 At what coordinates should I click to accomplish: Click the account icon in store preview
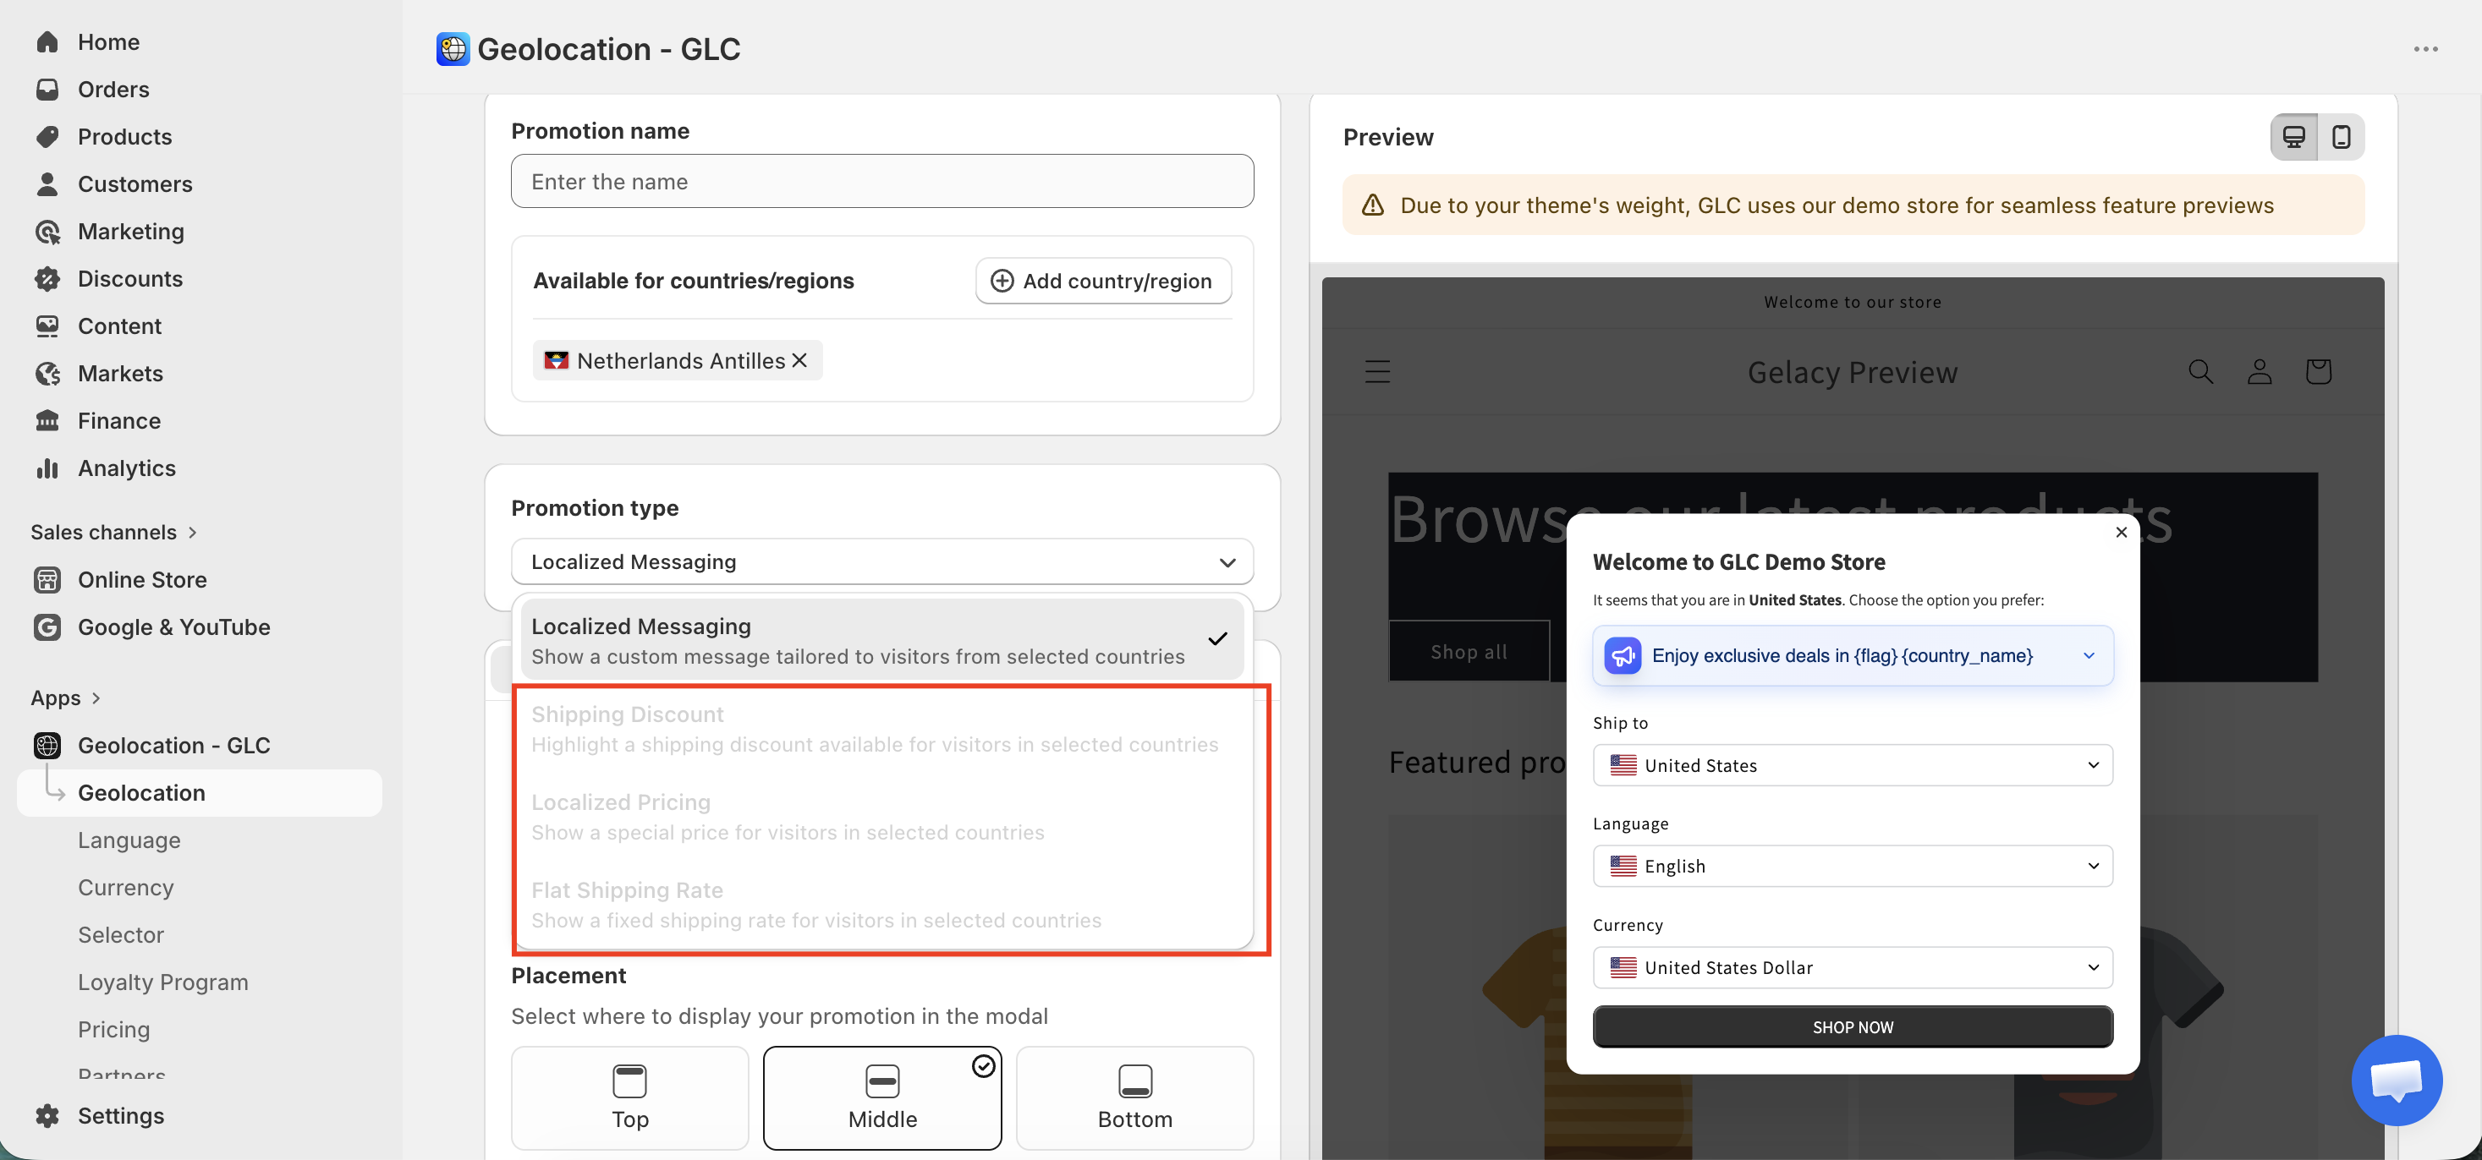pos(2260,371)
